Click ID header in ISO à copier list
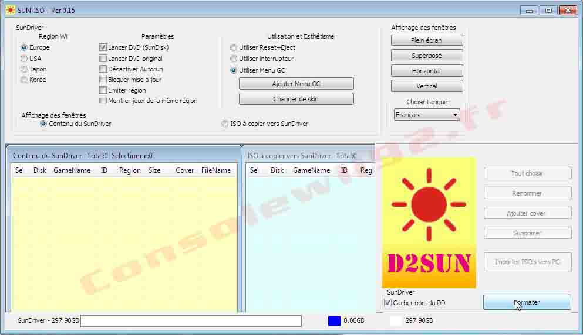Image resolution: width=583 pixels, height=335 pixels. pos(344,170)
